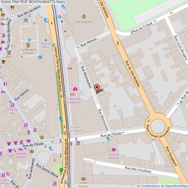The image size is (188, 188).
Task: Select the bus stop icon near Maif Le Mans
Action: (x=54, y=45)
